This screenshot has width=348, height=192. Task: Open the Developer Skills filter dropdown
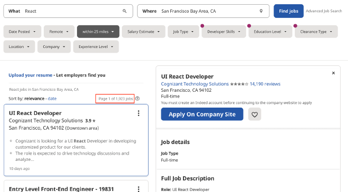(224, 32)
